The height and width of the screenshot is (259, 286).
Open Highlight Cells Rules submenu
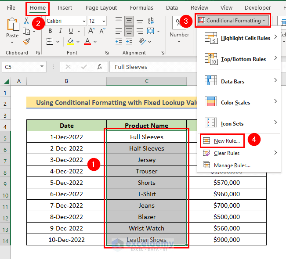point(239,38)
